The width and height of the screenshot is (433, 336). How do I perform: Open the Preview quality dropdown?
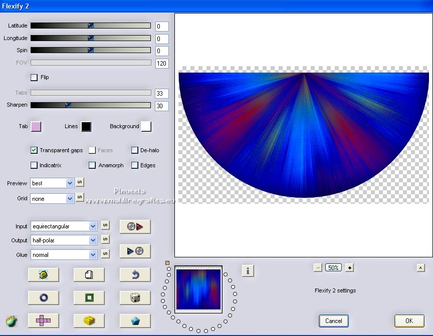[x=52, y=183]
